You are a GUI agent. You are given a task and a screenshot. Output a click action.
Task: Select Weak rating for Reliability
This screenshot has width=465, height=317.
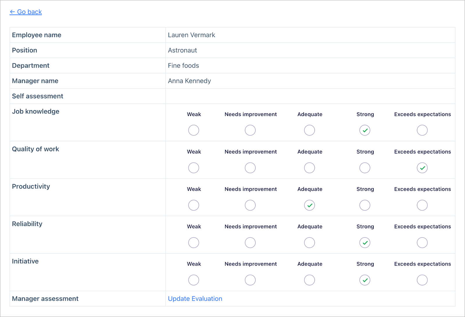click(x=194, y=242)
